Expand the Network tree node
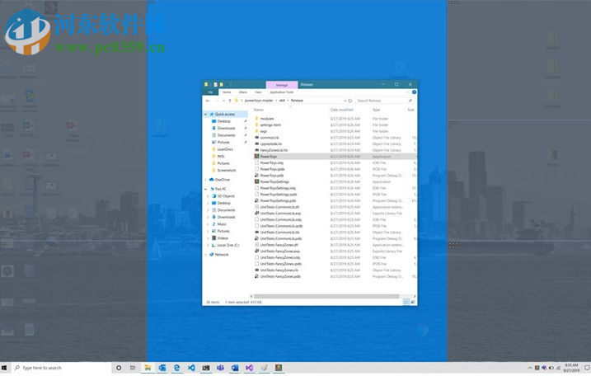This screenshot has height=376, width=591. point(206,255)
